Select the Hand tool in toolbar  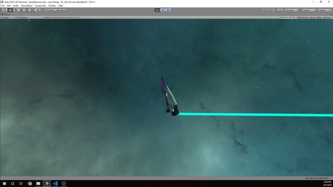pos(5,10)
